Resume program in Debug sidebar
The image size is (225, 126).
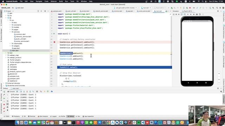pyautogui.click(x=4, y=98)
